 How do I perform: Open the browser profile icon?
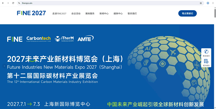pyautogui.click(x=208, y=3)
